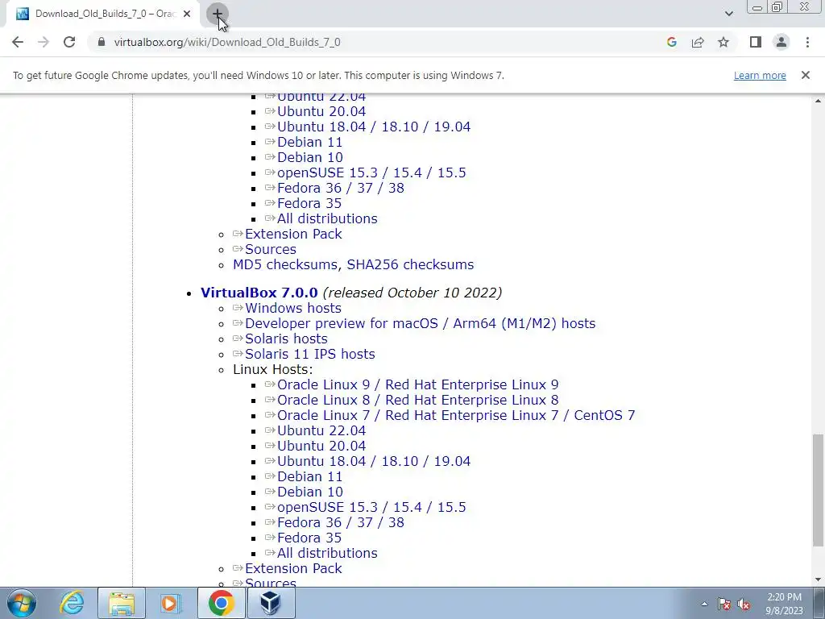Open Ubuntu 20.04 link in the upper list
This screenshot has width=825, height=619.
(321, 111)
